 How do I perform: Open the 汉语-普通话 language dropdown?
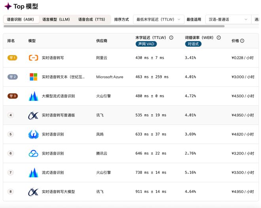pos(228,19)
